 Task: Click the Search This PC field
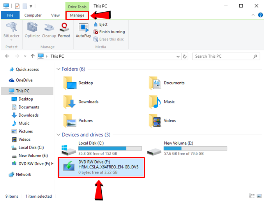[x=226, y=56]
